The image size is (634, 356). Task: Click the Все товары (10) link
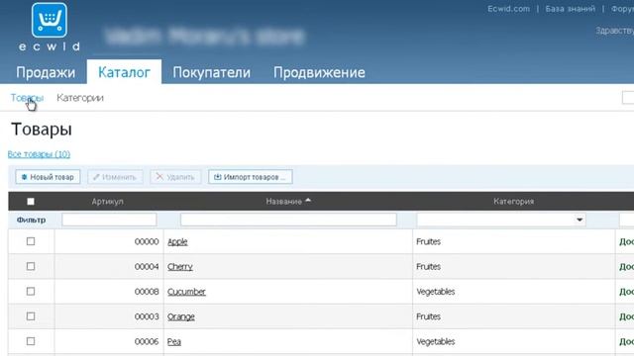coord(39,154)
